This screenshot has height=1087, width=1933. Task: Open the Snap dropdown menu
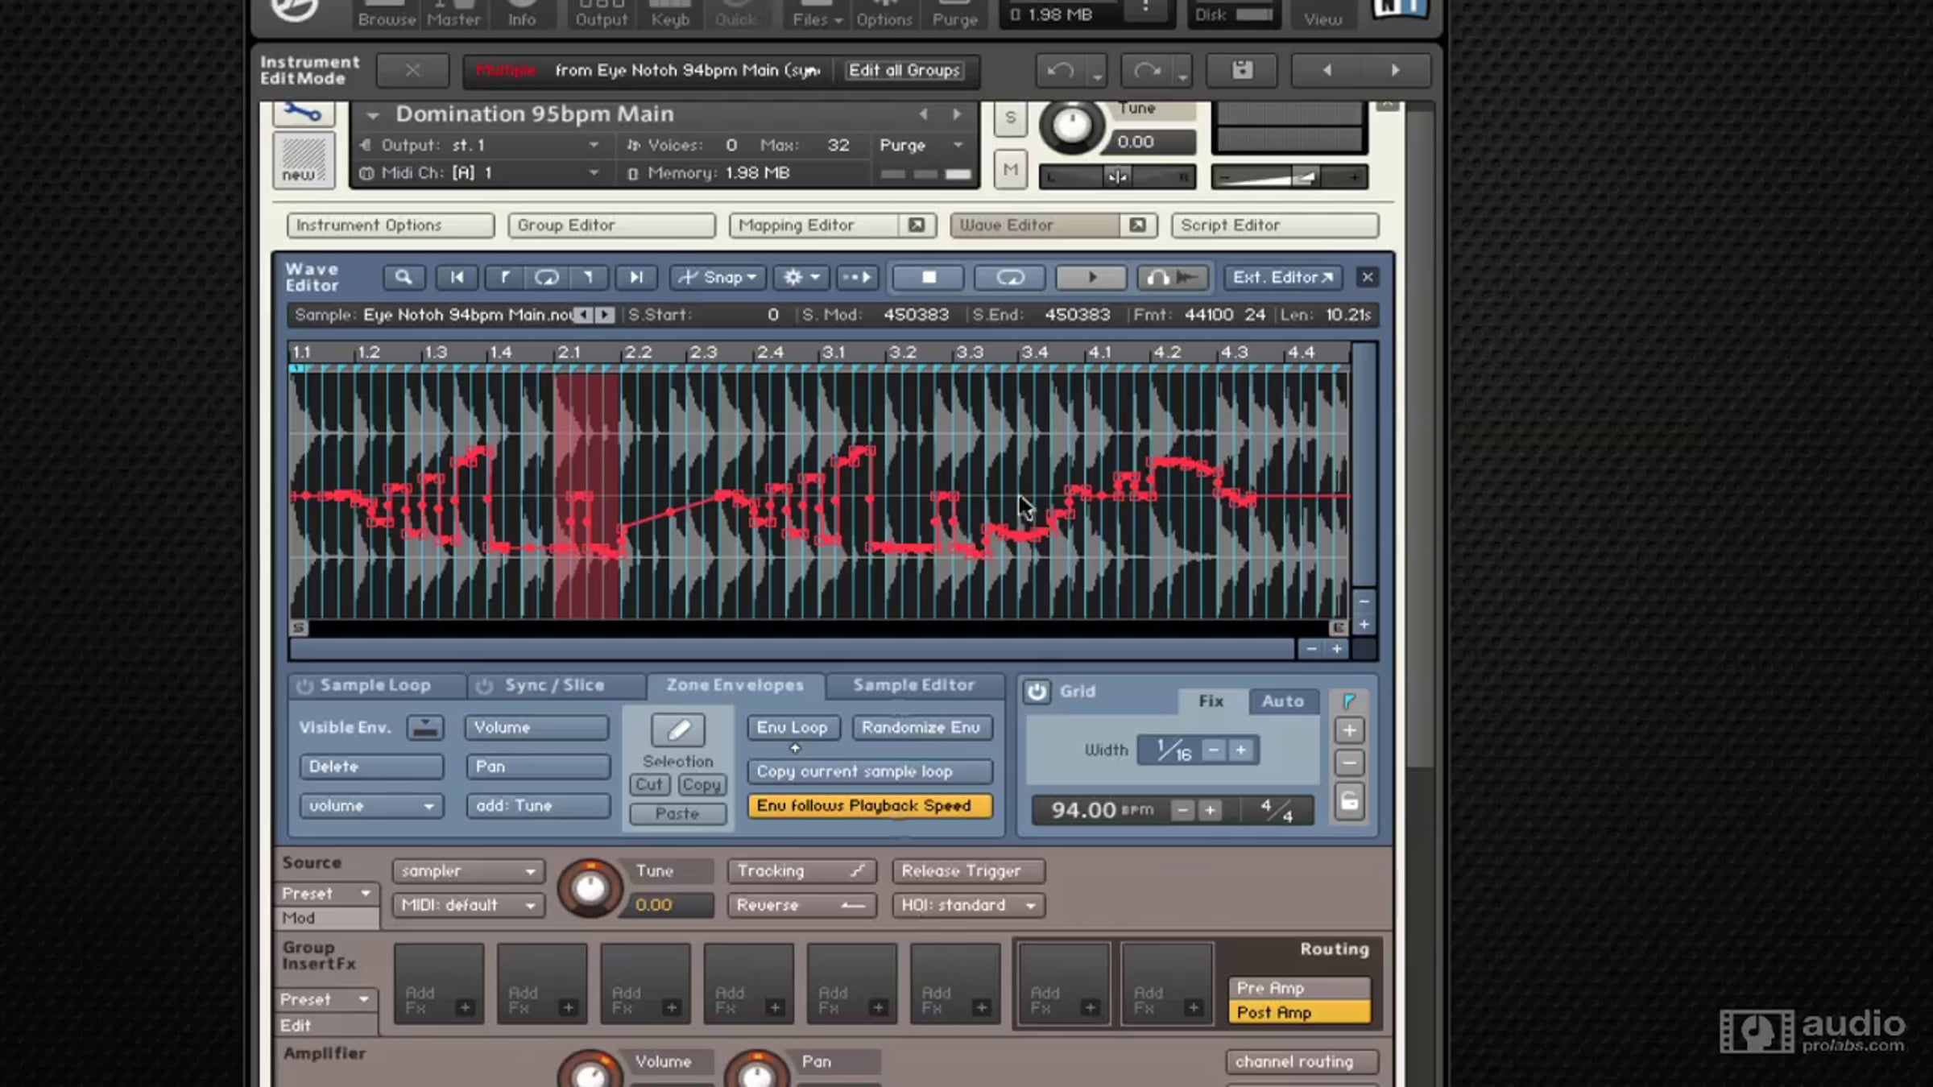point(718,277)
